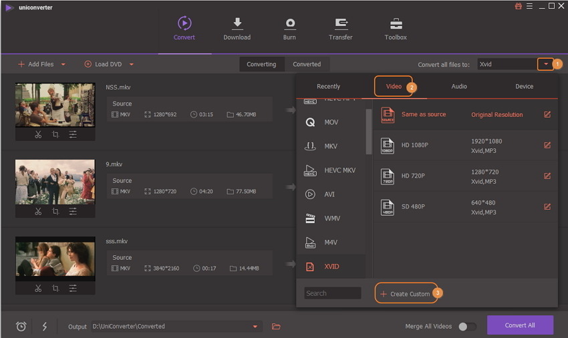Switch to the Device tab
The width and height of the screenshot is (568, 338).
524,86
